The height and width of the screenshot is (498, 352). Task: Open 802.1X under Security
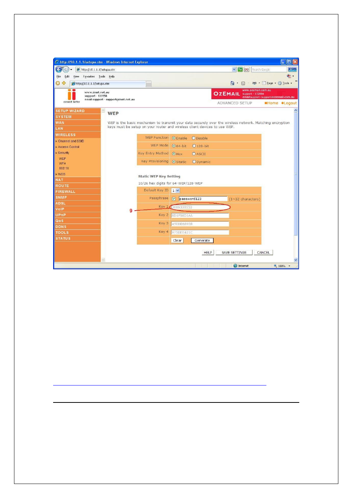(x=64, y=168)
